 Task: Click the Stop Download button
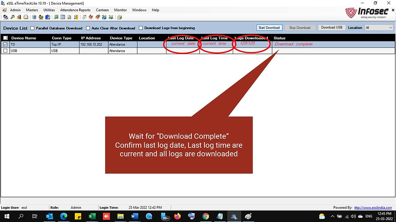pyautogui.click(x=300, y=28)
